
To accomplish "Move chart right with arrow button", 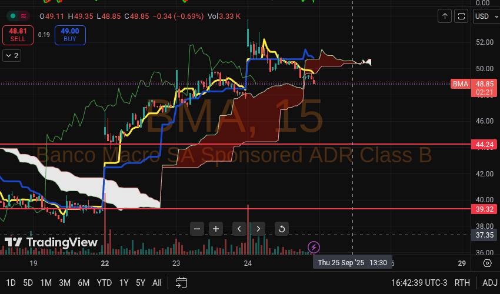I will tap(258, 229).
